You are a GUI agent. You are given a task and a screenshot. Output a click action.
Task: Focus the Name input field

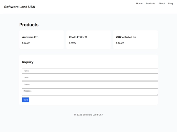90,71
